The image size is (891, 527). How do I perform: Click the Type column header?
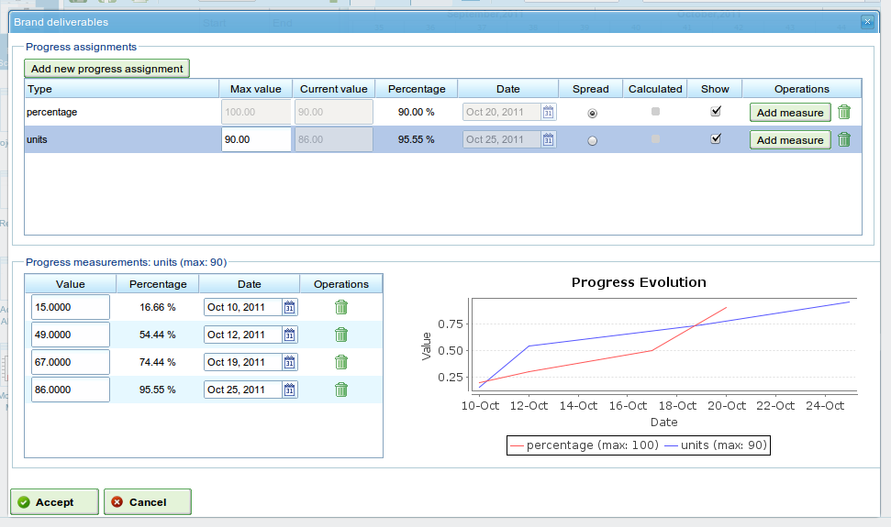pyautogui.click(x=122, y=89)
